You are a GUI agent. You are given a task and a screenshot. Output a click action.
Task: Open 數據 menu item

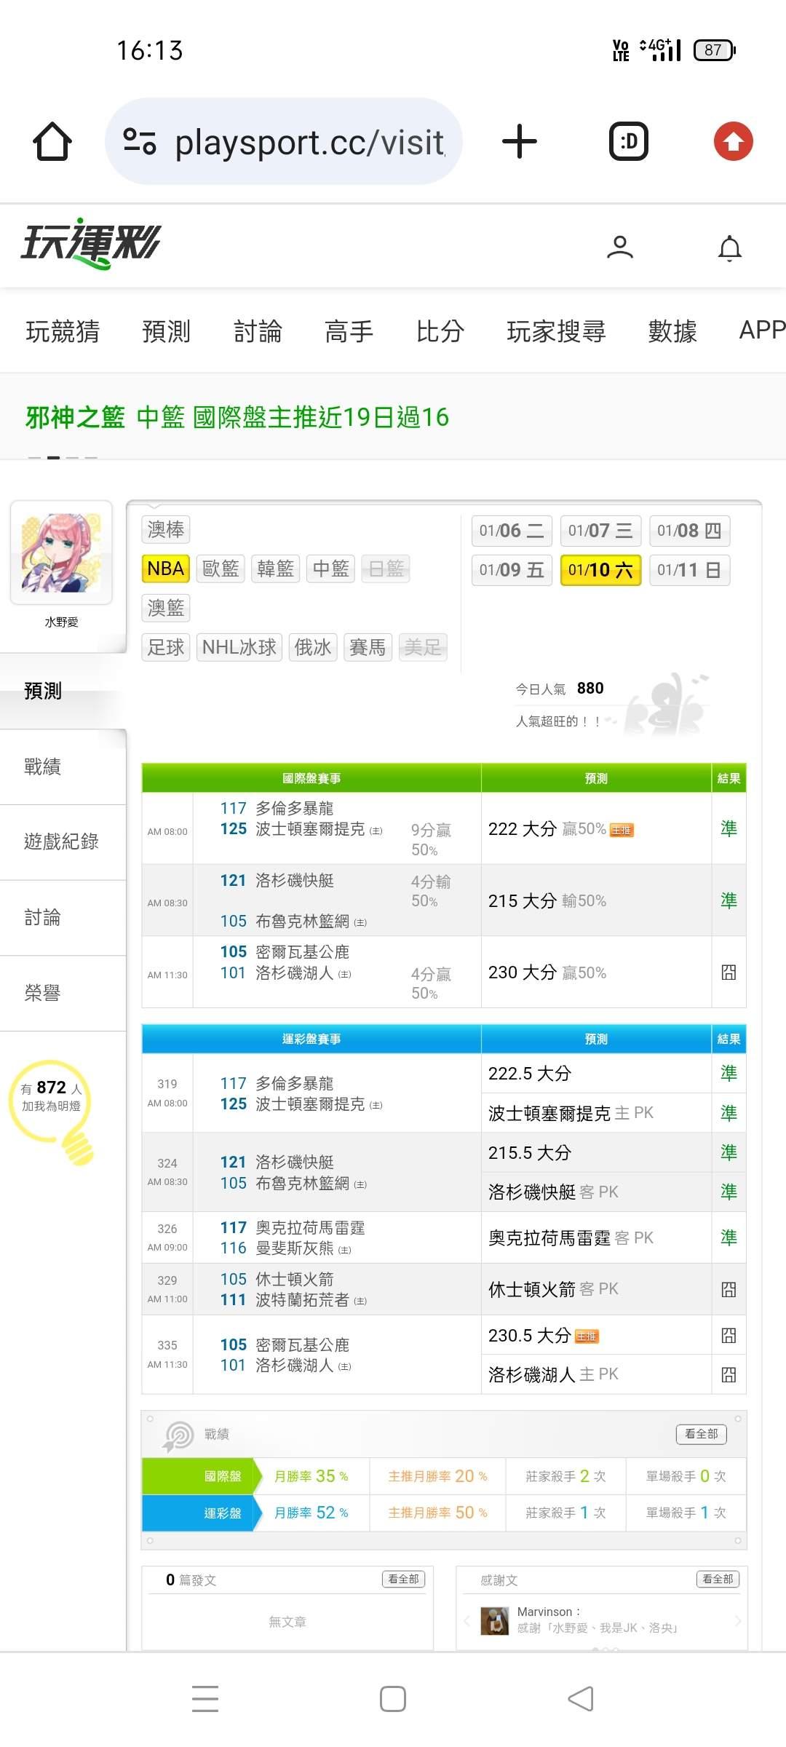[x=672, y=331]
